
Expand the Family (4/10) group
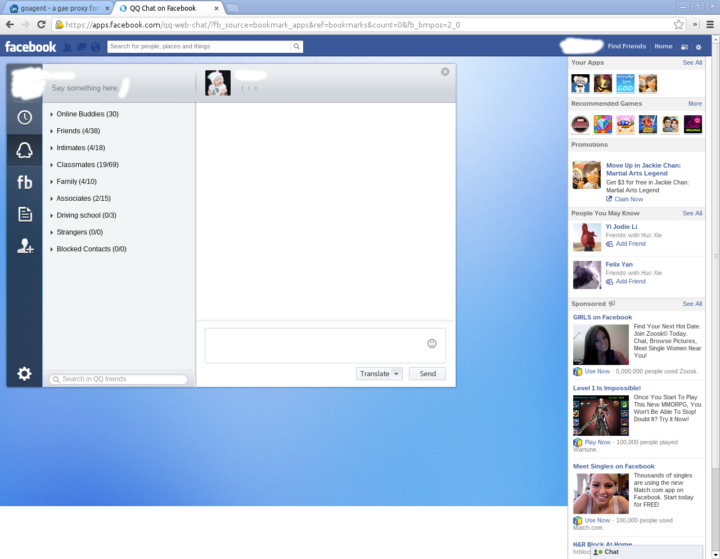pyautogui.click(x=73, y=182)
